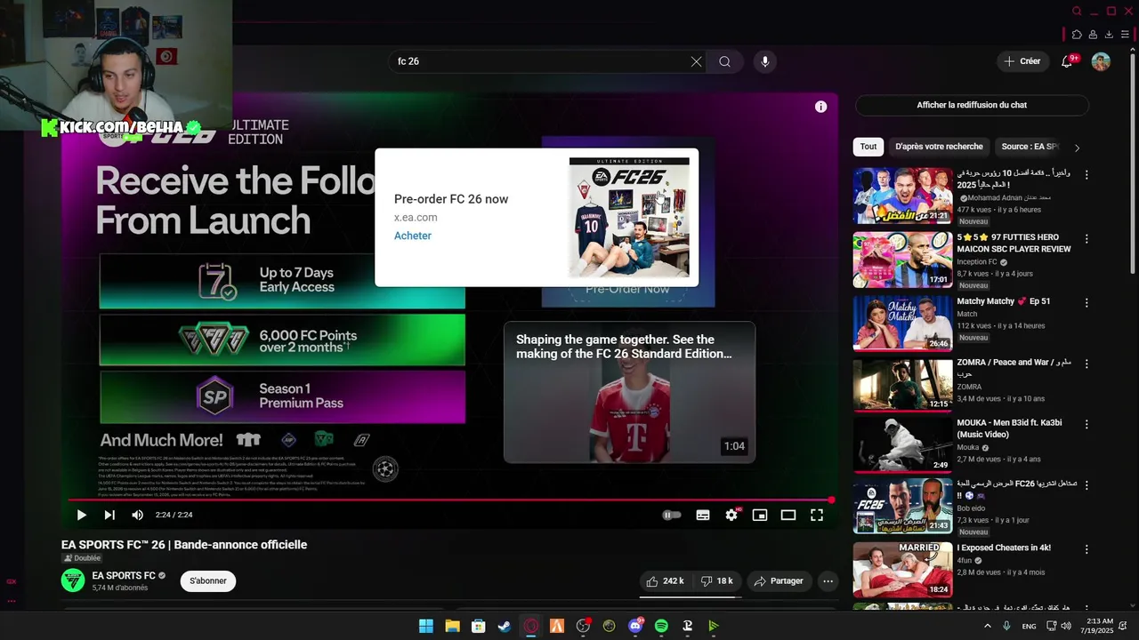Switch to theater mode

[x=788, y=515]
